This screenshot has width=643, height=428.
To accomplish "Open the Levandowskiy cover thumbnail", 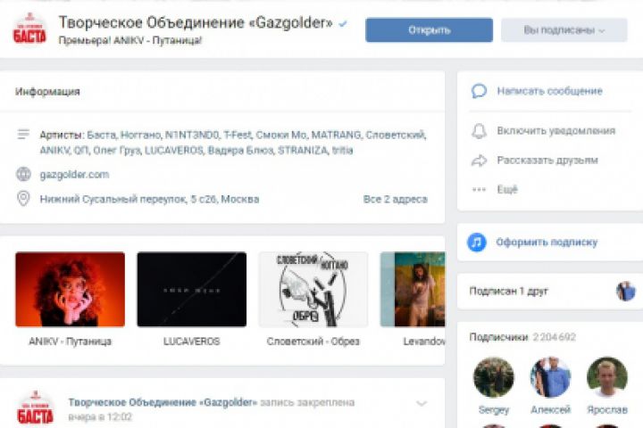I will 413,289.
